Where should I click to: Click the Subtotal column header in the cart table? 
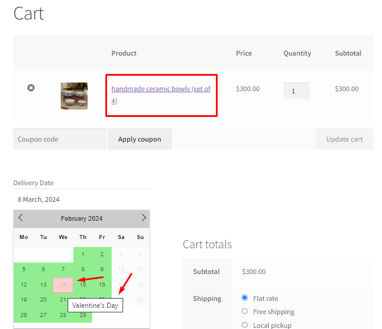[348, 53]
